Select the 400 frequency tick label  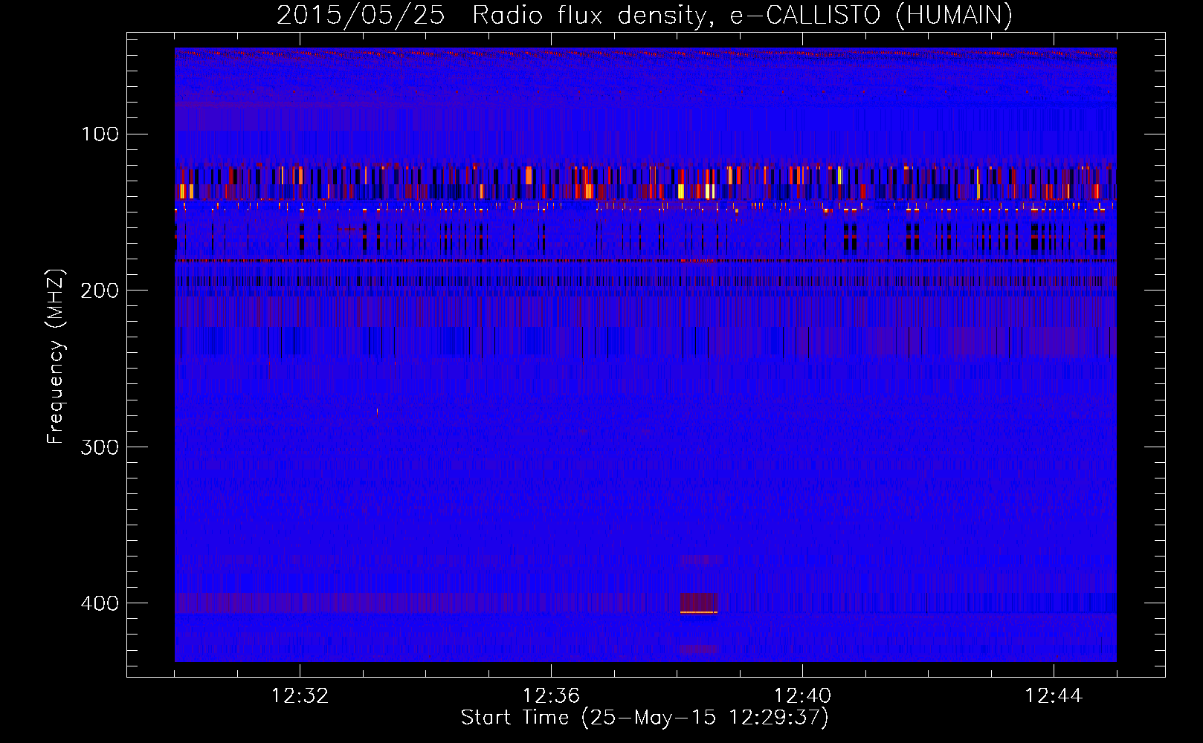tap(100, 603)
